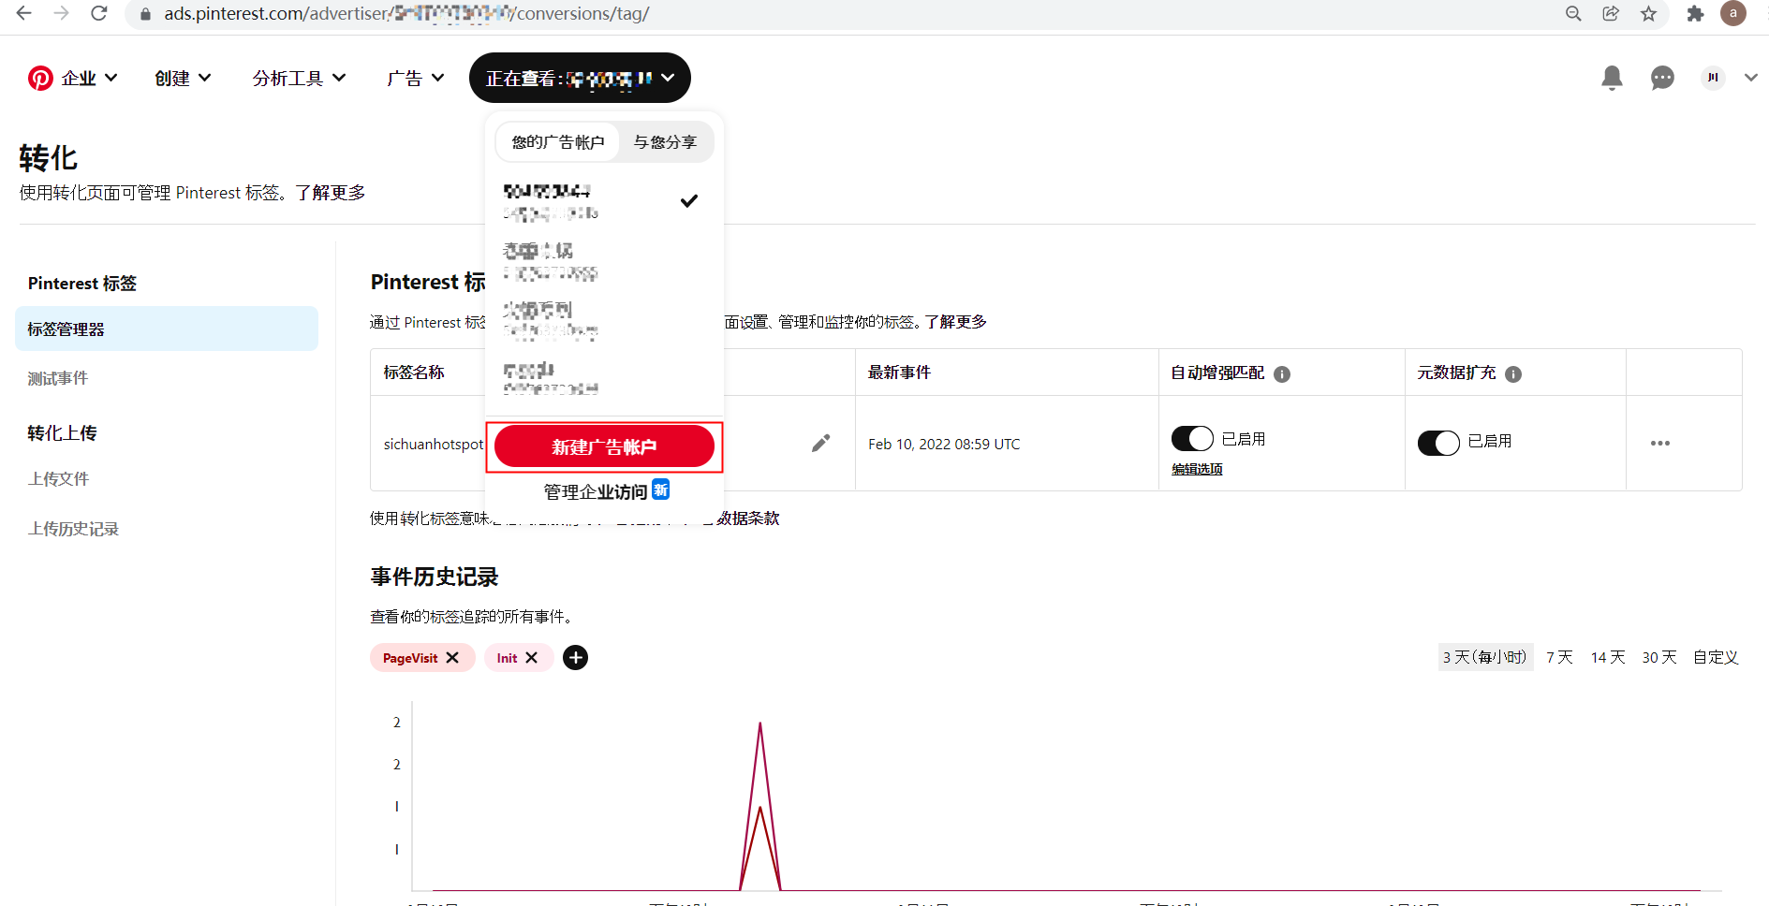This screenshot has height=906, width=1769.
Task: Switch to the 您的广告帐户 tab
Action: point(558,142)
